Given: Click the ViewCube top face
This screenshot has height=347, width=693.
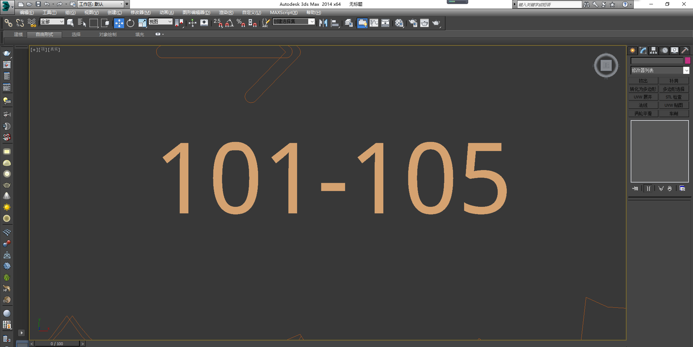Looking at the screenshot, I should 606,65.
